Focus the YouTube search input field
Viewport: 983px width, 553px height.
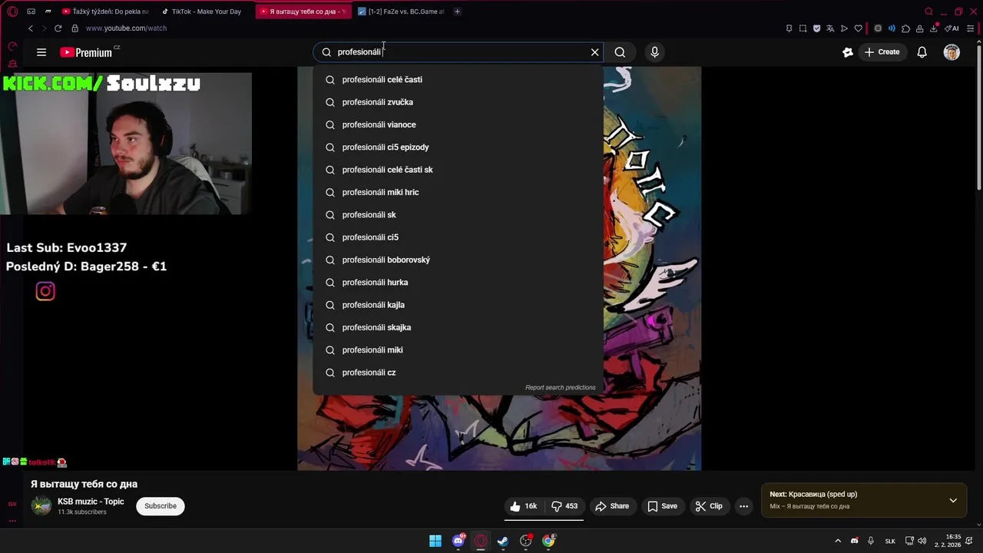click(x=459, y=52)
